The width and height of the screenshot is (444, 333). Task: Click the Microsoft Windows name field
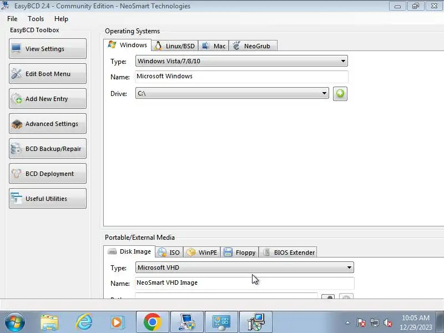242,77
